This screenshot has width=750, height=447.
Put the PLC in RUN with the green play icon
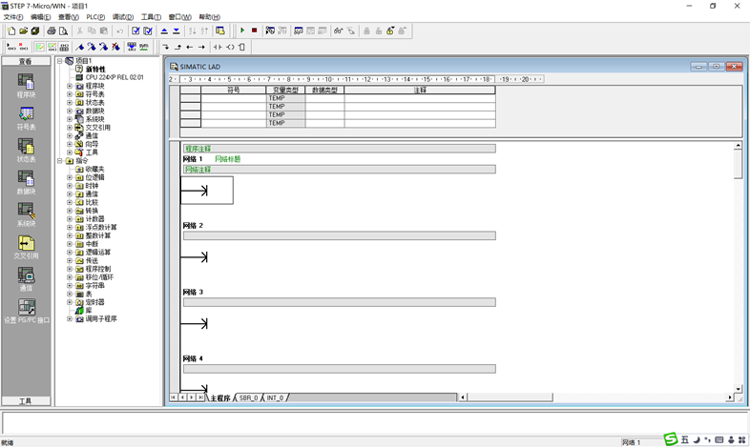tap(242, 30)
